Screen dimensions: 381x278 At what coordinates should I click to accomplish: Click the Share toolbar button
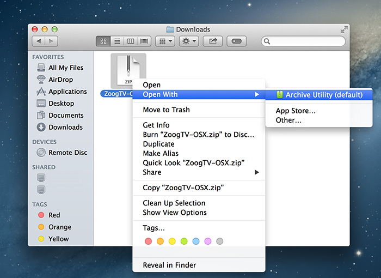tap(213, 41)
